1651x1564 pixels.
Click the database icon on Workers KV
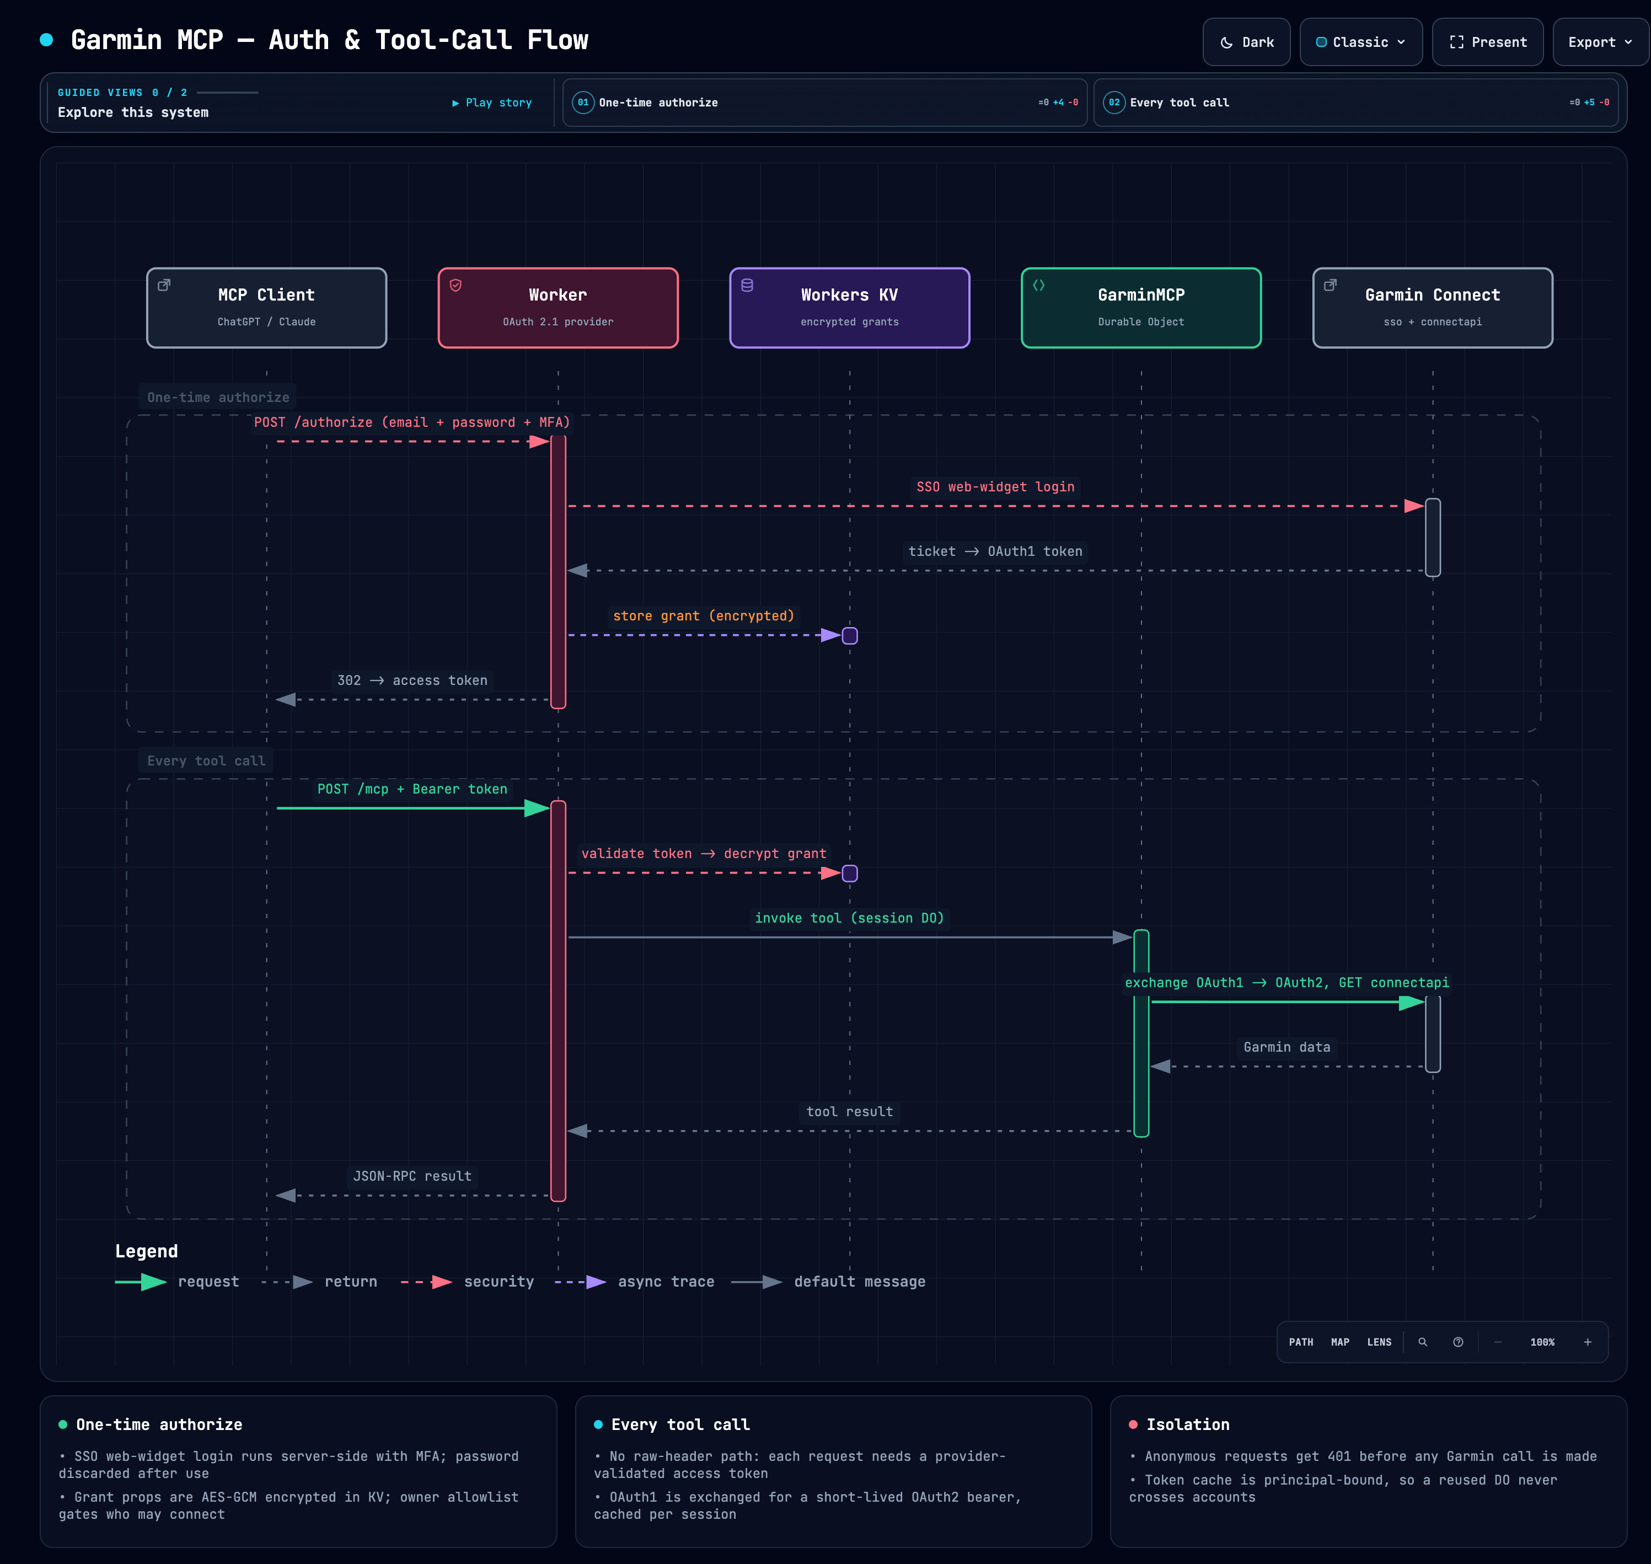click(x=748, y=285)
